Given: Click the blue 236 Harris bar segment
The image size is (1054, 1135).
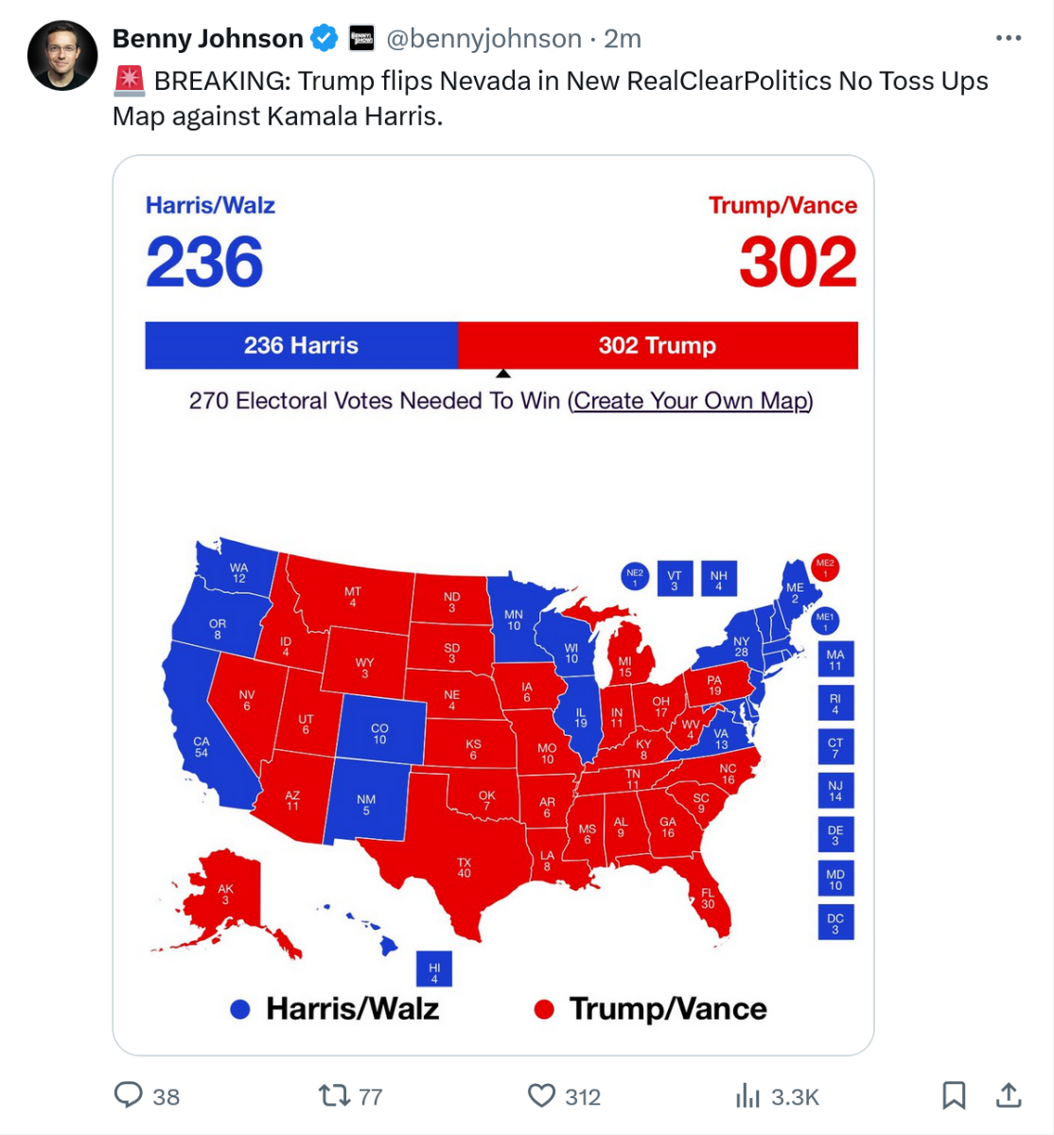Looking at the screenshot, I should coord(301,345).
